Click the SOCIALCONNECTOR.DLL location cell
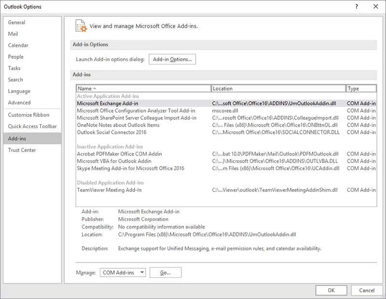Viewport: 386px width, 299px height. (x=276, y=132)
